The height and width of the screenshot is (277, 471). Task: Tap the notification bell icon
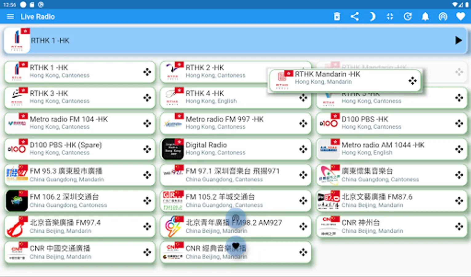tap(425, 17)
